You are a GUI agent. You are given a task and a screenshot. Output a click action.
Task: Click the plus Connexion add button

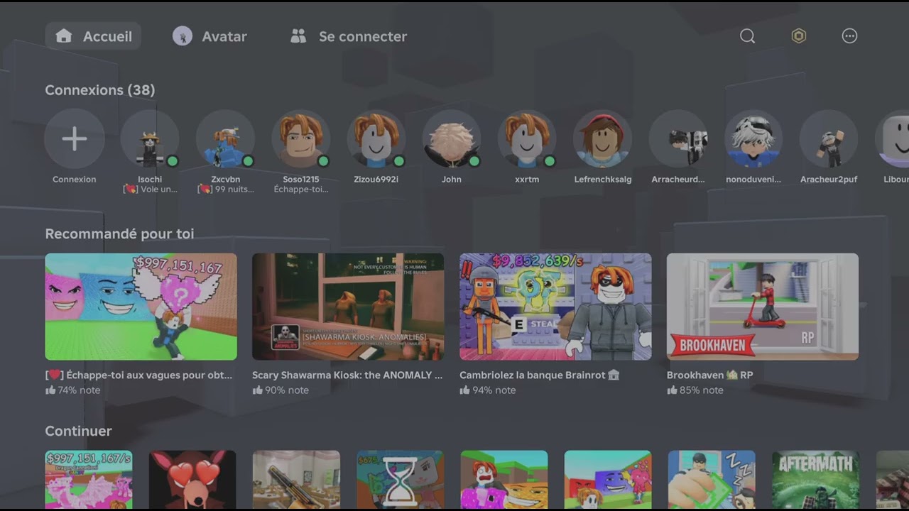coord(75,139)
